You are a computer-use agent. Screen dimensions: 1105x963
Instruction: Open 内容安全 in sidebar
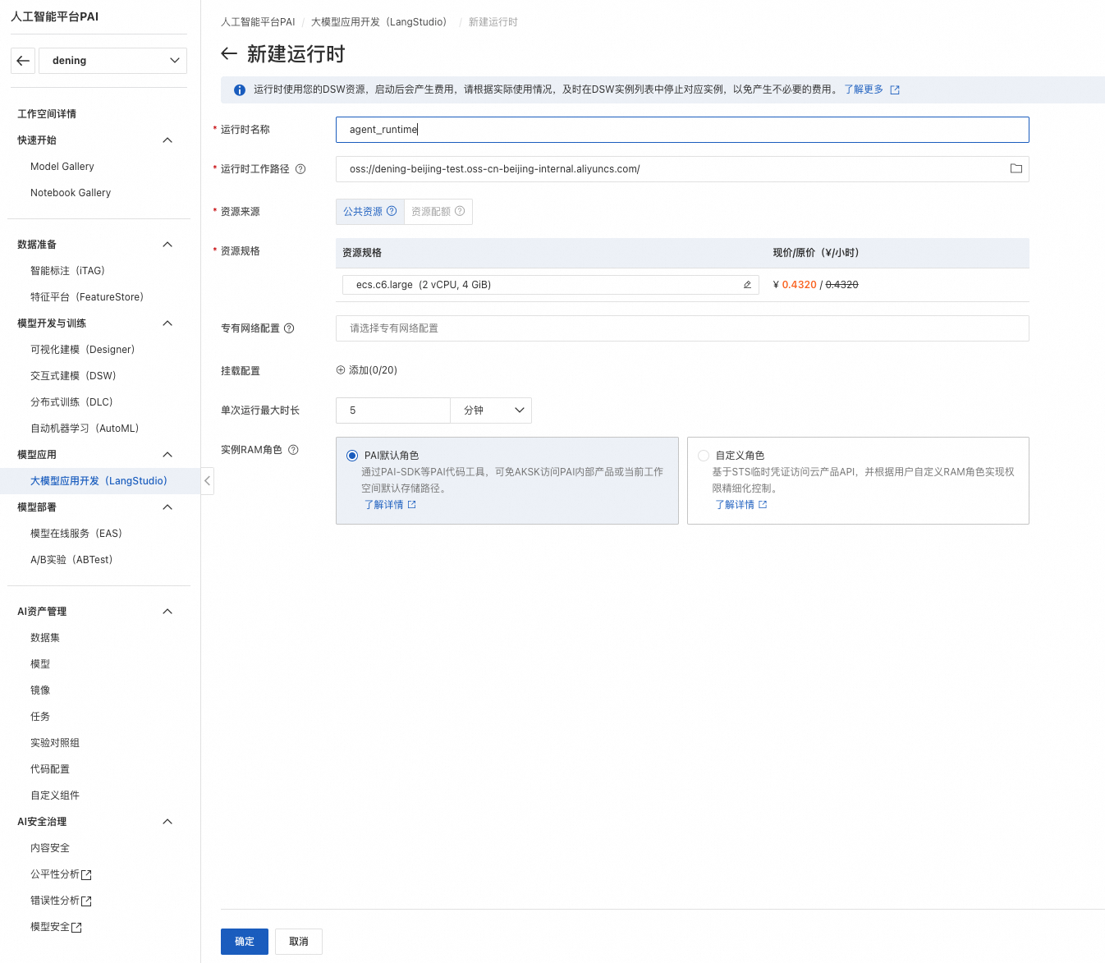(50, 848)
